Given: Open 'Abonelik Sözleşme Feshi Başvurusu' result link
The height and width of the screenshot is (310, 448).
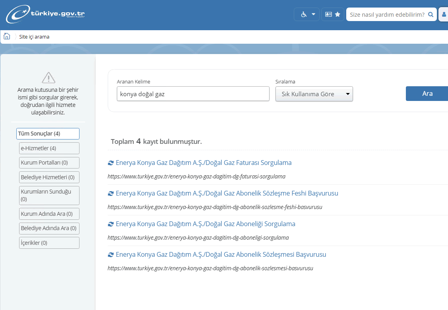Looking at the screenshot, I should click(x=227, y=193).
